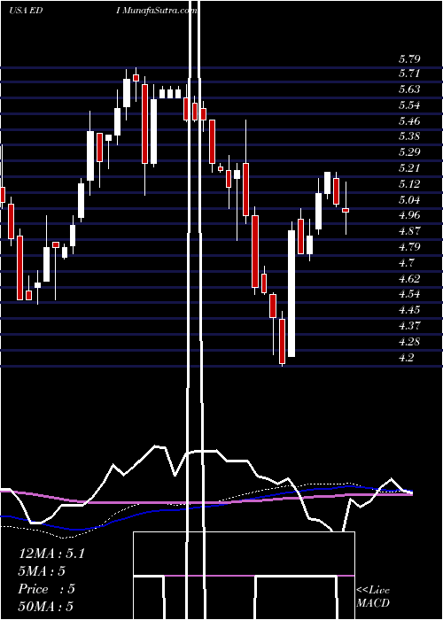Select the 5.79 price axis label
443x620 pixels.
point(409,59)
